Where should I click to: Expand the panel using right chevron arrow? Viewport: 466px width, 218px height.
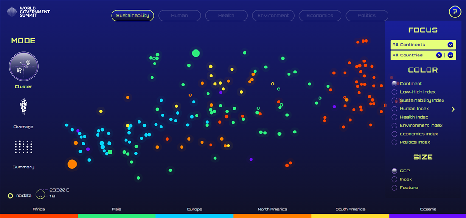(453, 109)
